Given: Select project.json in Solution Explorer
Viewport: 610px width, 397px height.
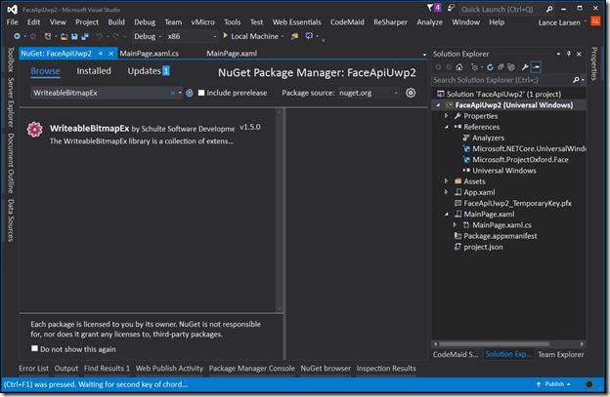Looking at the screenshot, I should coord(483,247).
